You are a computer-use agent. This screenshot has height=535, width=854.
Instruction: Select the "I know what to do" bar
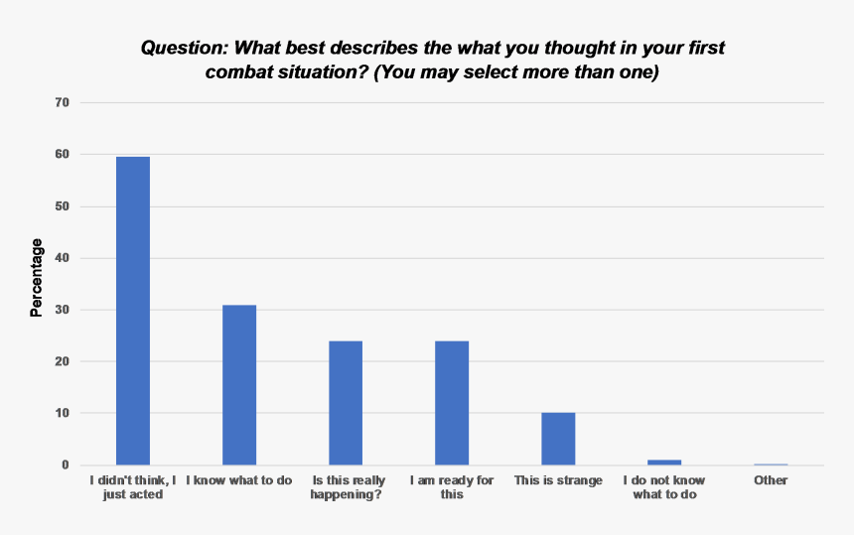point(239,384)
